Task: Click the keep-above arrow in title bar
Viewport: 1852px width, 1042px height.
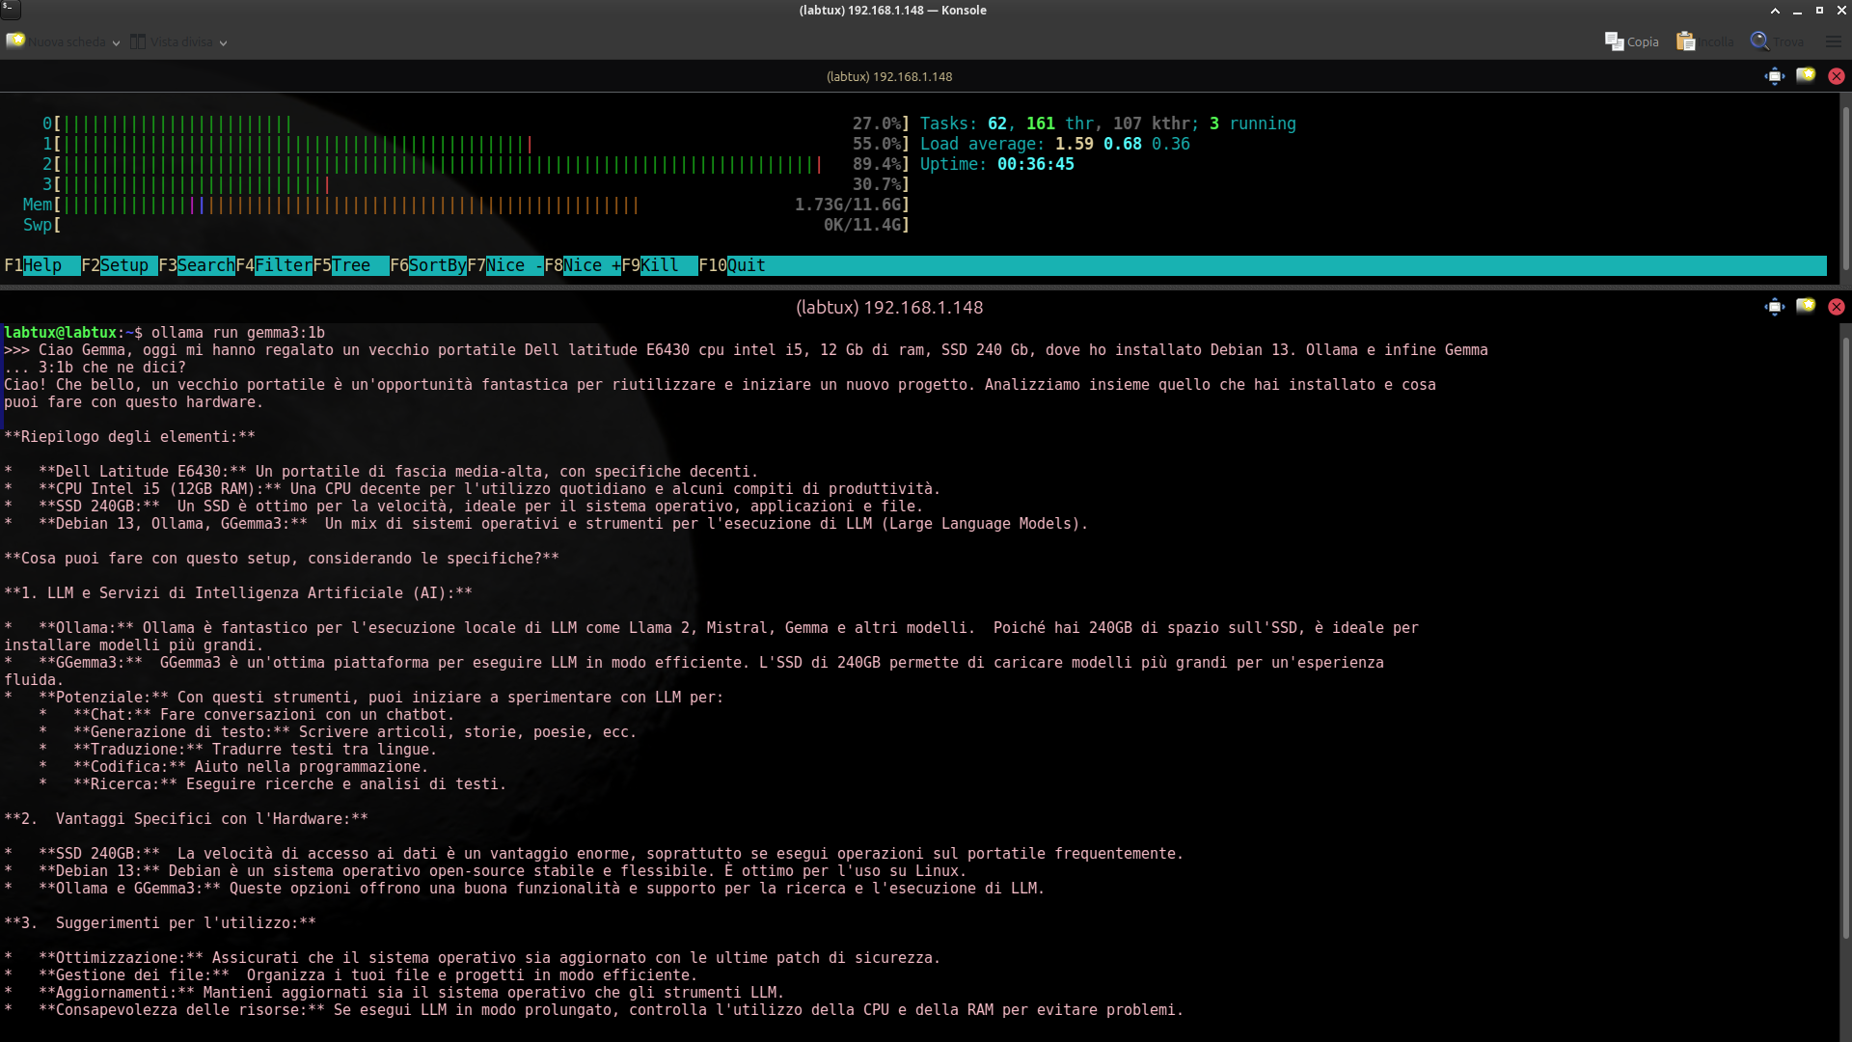Action: [x=1775, y=11]
